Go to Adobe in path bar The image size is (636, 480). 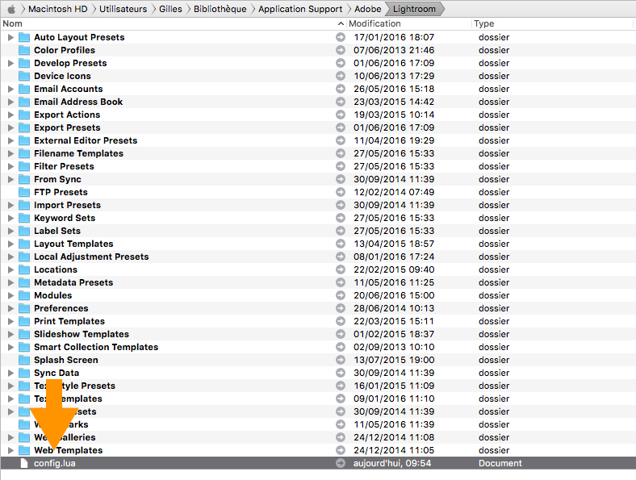(367, 9)
